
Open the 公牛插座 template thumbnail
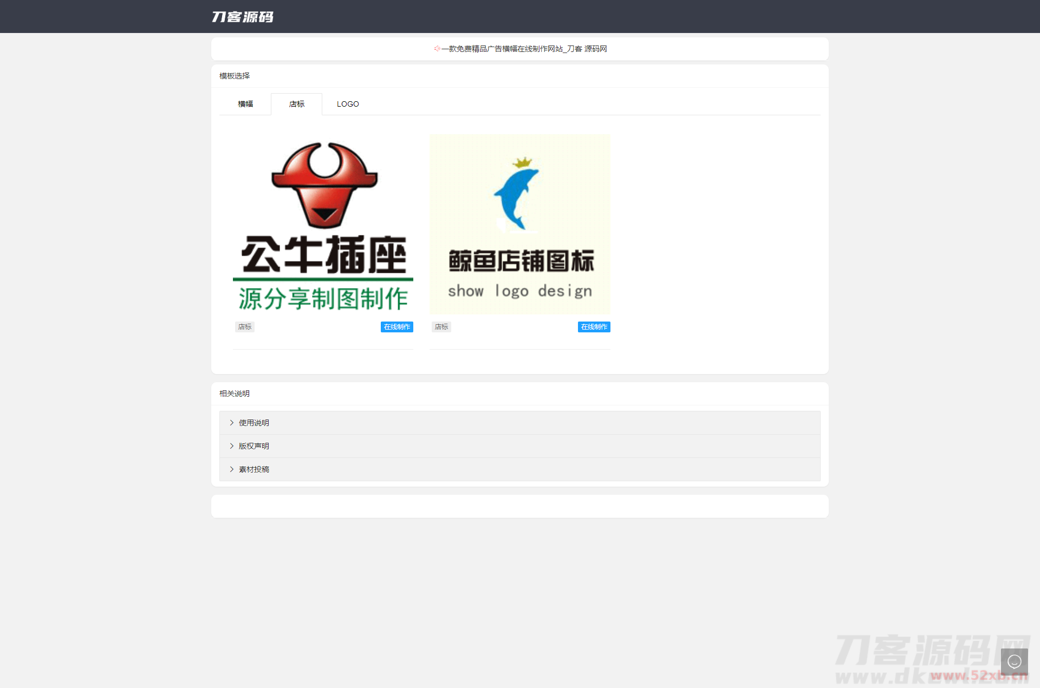tap(323, 254)
